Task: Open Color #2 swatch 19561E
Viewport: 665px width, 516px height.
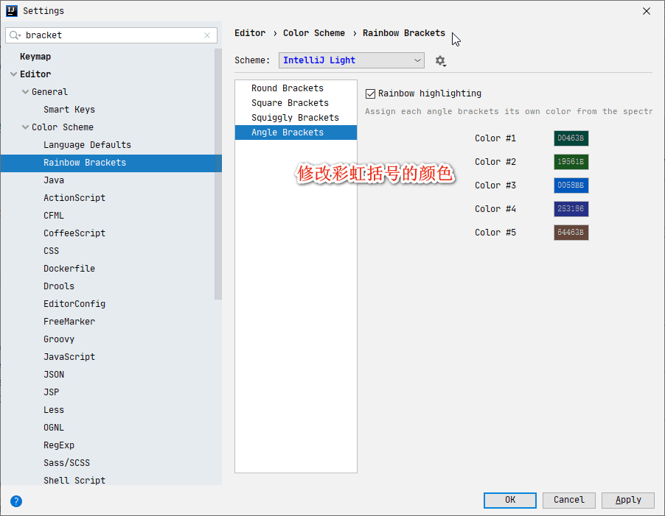Action: pos(571,162)
